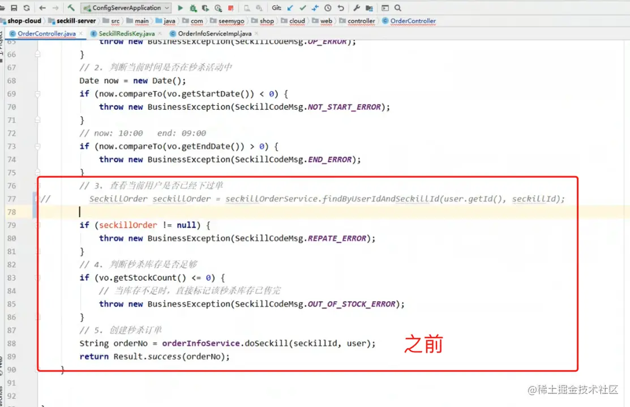Click line number 78 in the gutter
Image resolution: width=630 pixels, height=407 pixels.
[12, 212]
